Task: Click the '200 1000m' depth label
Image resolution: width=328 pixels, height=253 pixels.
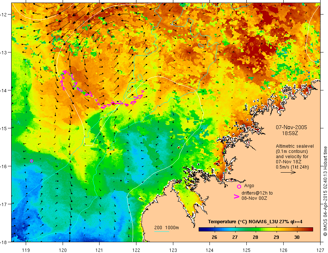Action: coord(167,228)
